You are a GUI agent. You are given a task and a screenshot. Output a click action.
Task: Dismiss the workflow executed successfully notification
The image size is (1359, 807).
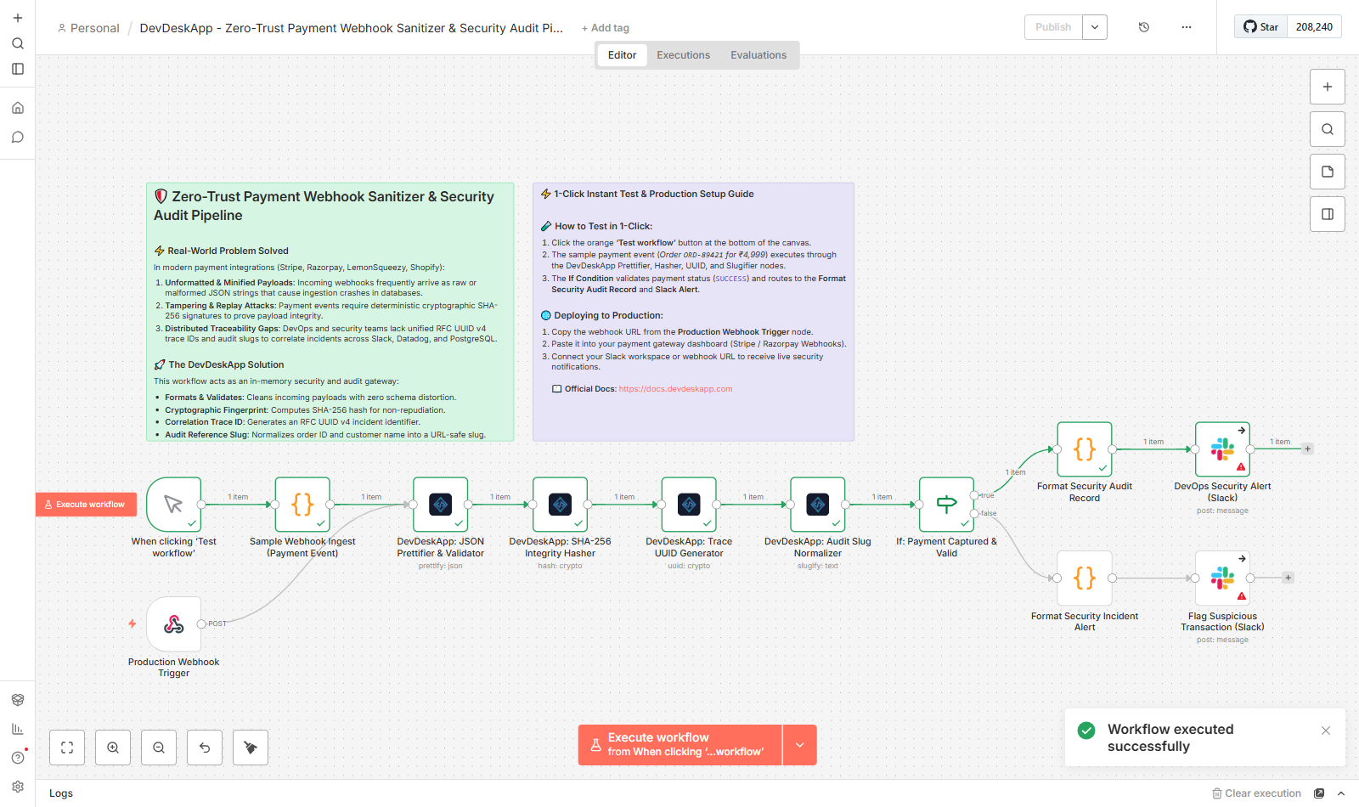[1326, 731]
